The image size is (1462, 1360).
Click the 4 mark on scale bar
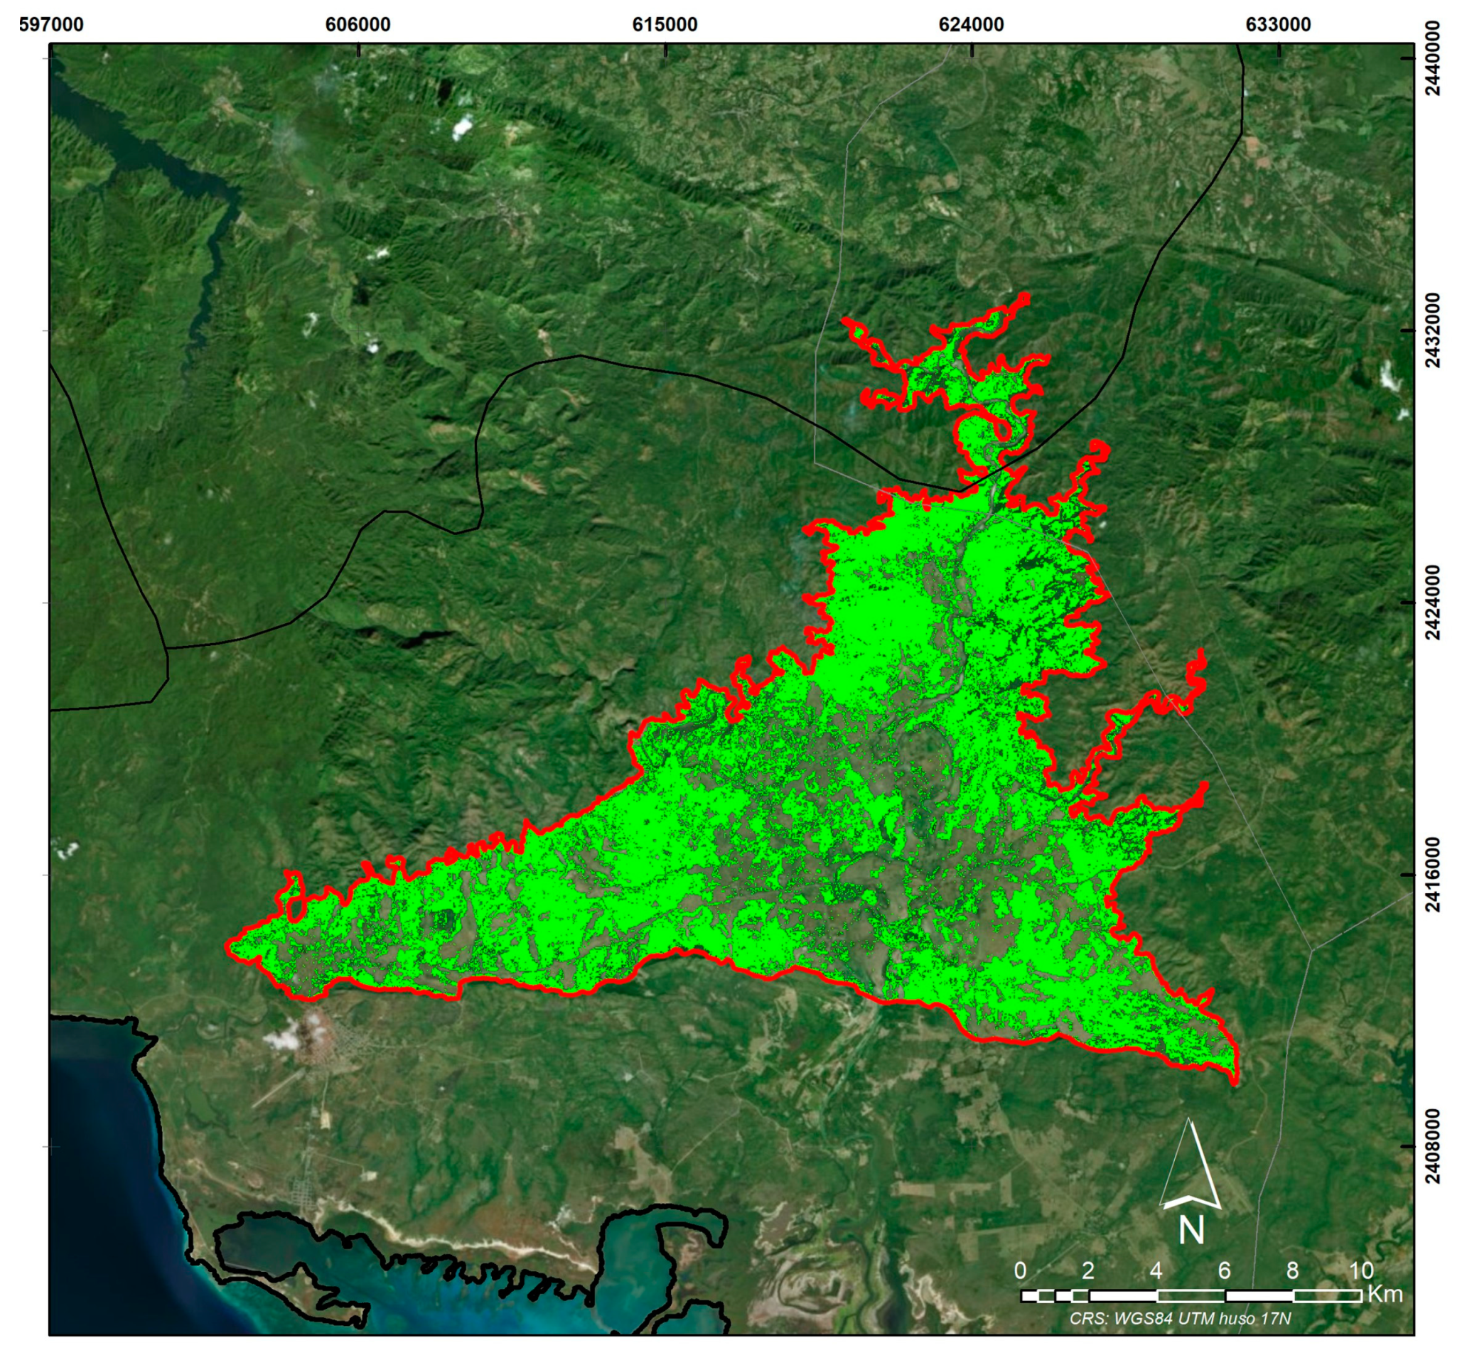coord(1156,1270)
